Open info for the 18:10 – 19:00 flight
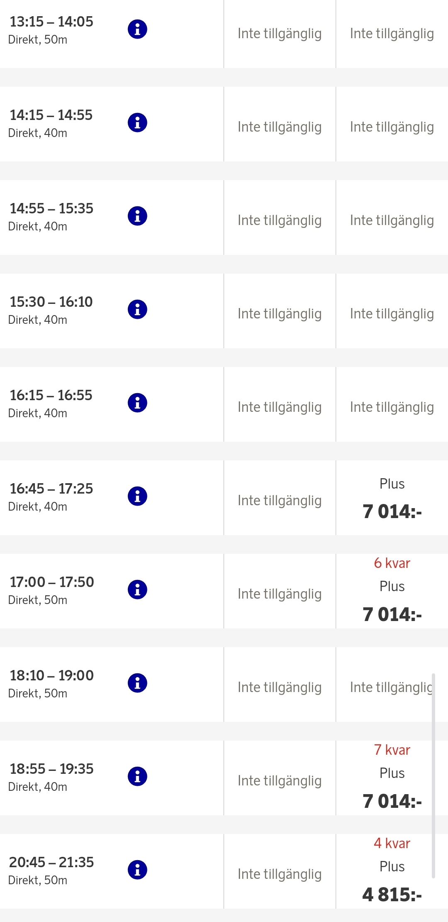The image size is (448, 922). 137,683
